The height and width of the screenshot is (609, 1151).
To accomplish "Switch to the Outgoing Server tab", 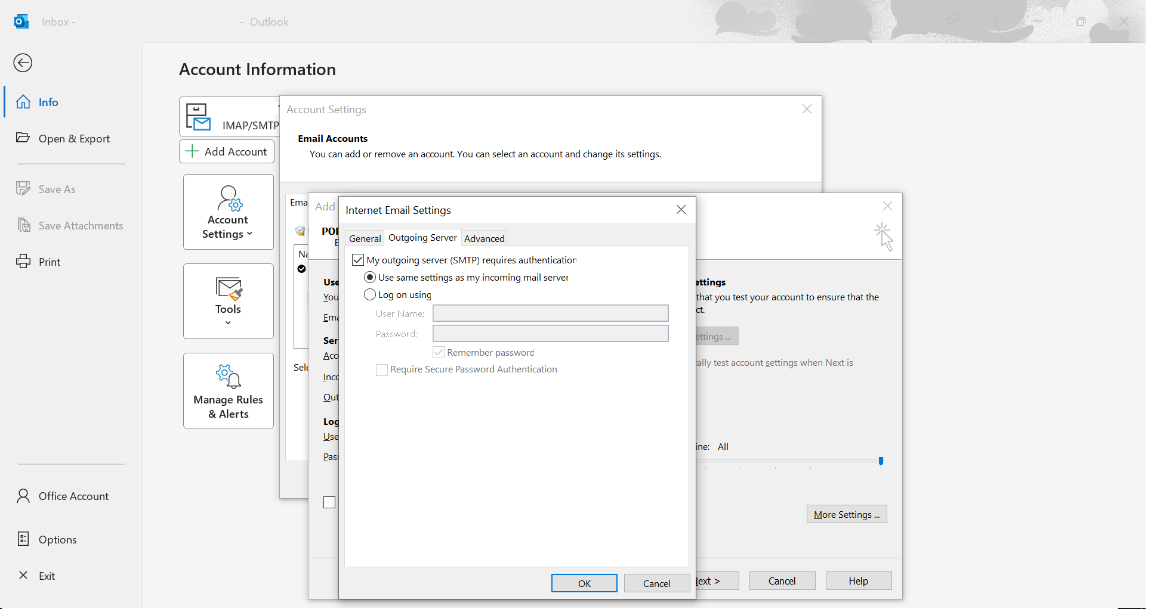I will (422, 238).
